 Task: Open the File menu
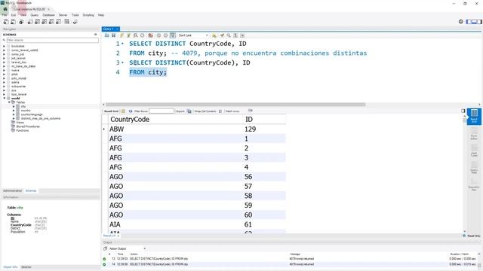[x=5, y=15]
